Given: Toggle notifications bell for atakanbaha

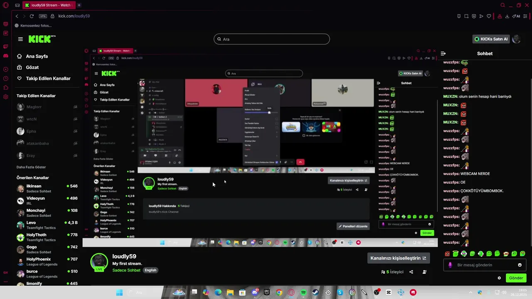Looking at the screenshot, I should [75, 143].
